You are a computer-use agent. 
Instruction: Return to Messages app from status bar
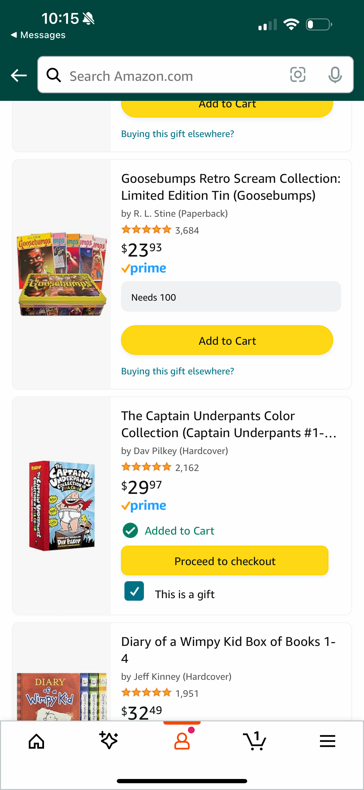click(x=38, y=35)
